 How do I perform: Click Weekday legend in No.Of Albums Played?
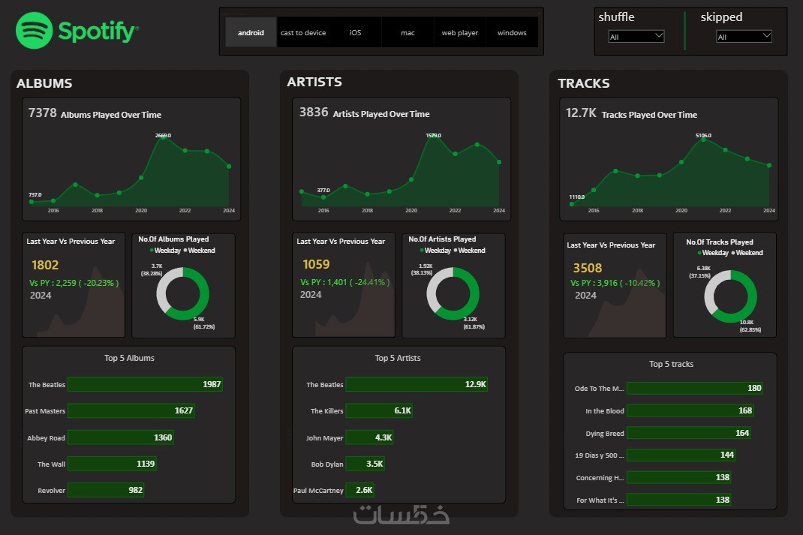point(165,251)
